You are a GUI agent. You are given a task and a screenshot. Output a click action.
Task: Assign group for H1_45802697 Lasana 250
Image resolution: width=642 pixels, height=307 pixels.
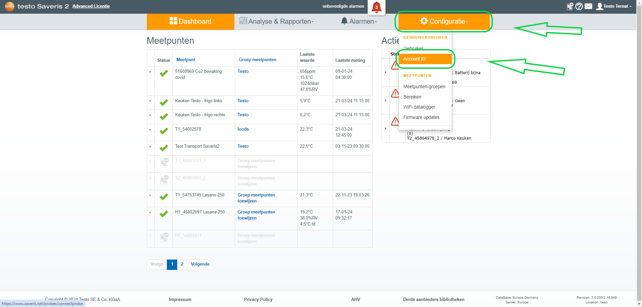[x=256, y=215]
